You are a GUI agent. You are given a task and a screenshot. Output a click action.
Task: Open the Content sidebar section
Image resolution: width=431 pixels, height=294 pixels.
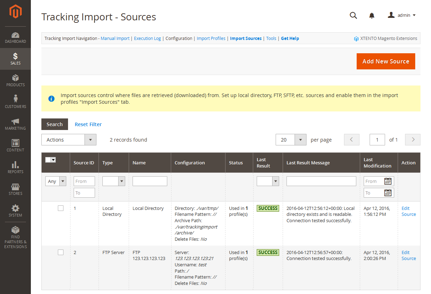15,146
